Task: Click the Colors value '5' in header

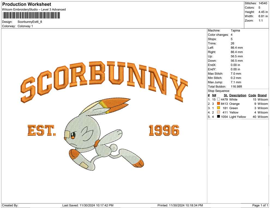Action: pyautogui.click(x=259, y=8)
